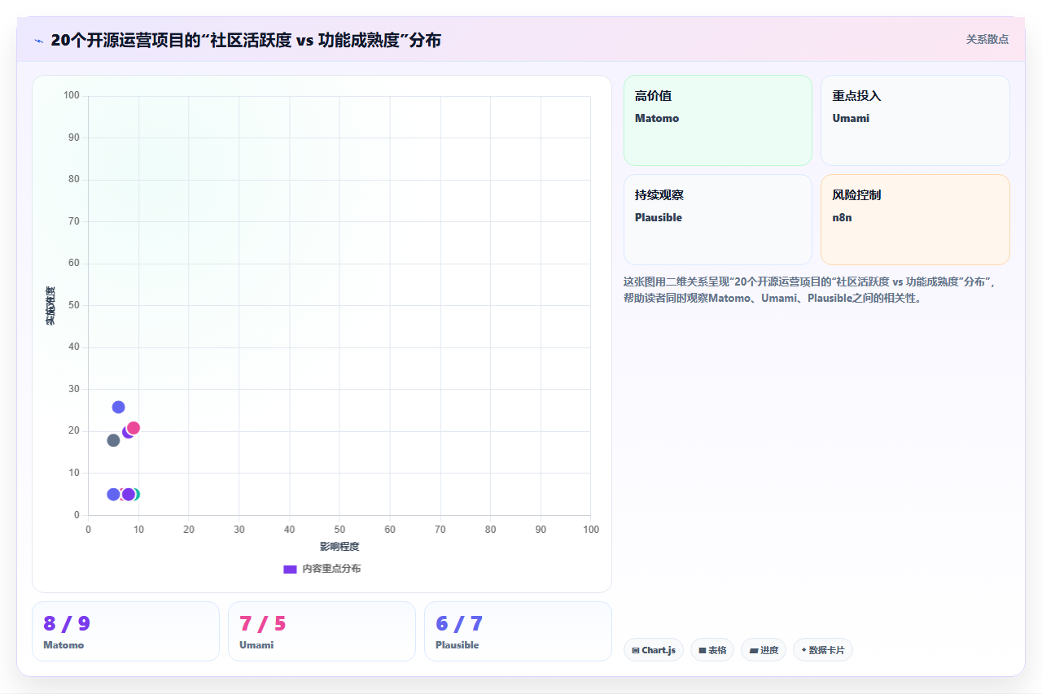Click the 表格 chip label text

[x=717, y=650]
